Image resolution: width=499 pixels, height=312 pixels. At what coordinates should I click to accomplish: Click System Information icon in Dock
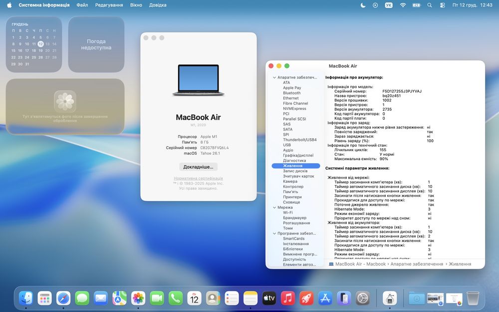(390, 299)
